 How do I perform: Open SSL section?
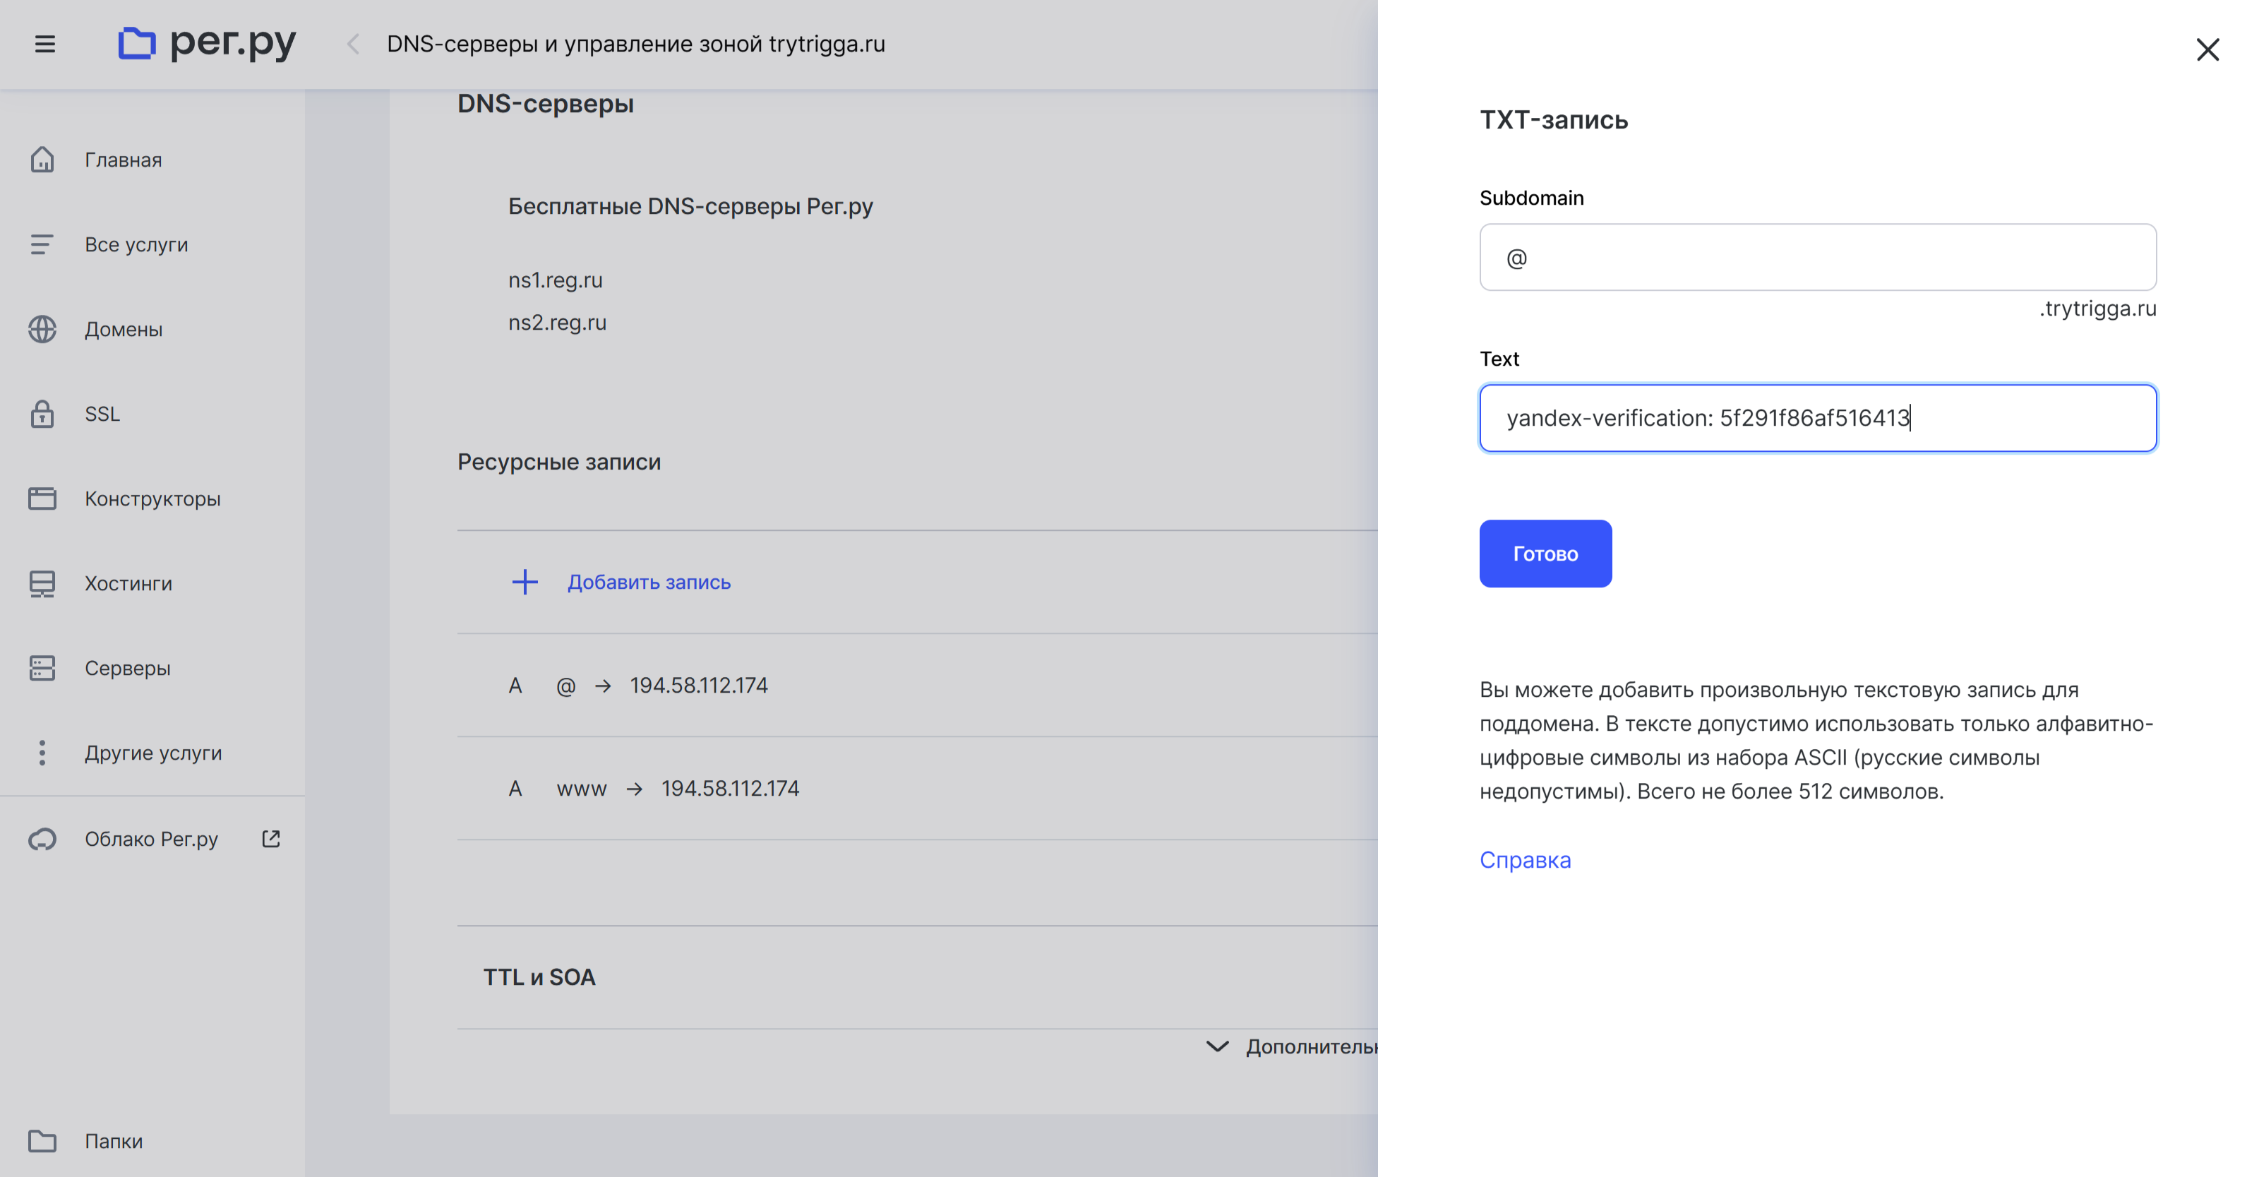(102, 414)
